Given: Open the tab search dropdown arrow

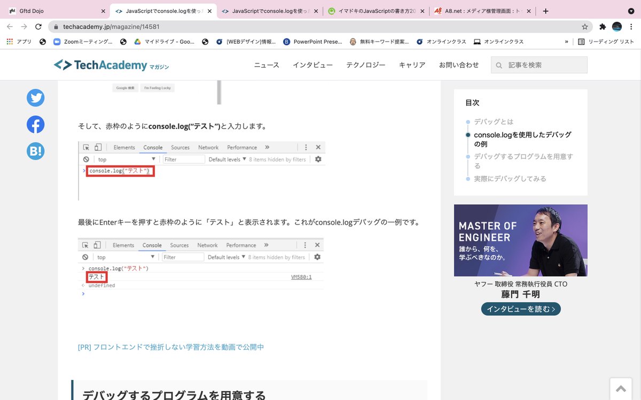Looking at the screenshot, I should point(631,11).
